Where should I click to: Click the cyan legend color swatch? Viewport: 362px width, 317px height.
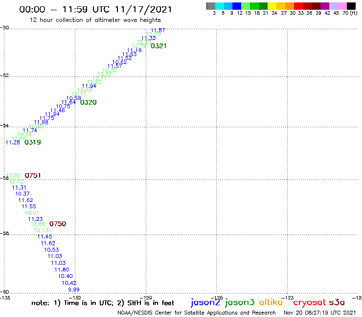pyautogui.click(x=220, y=6)
